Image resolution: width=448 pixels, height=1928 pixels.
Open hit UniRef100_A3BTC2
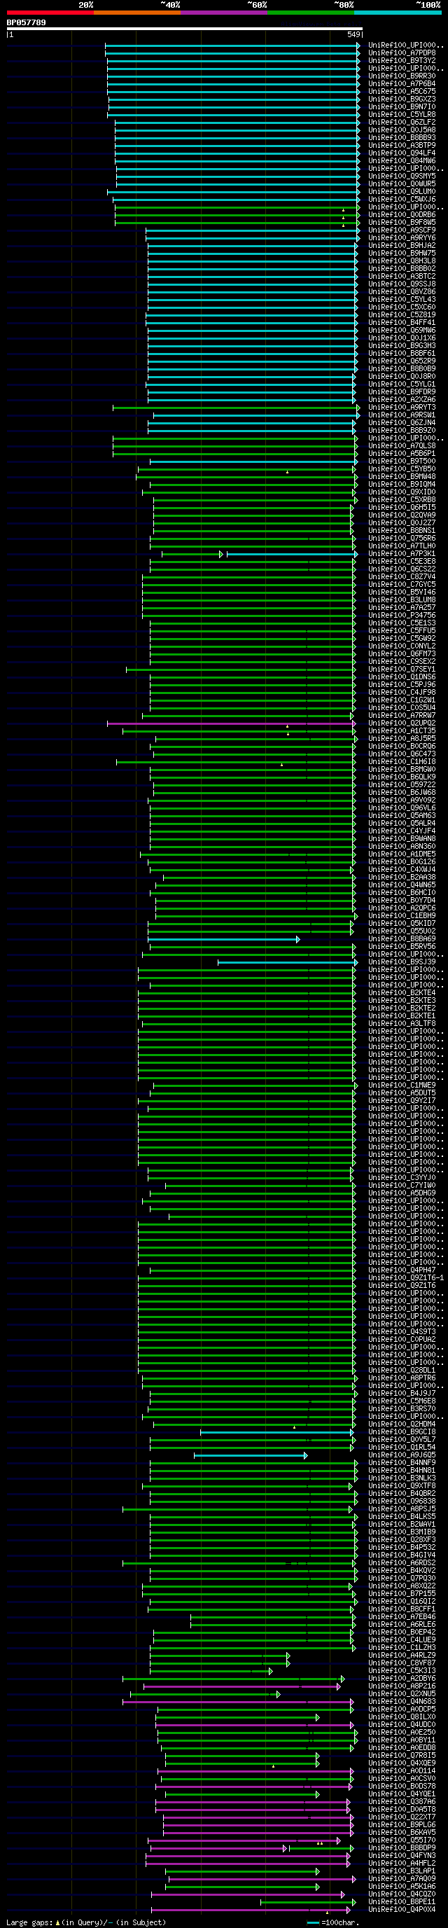coord(402,276)
